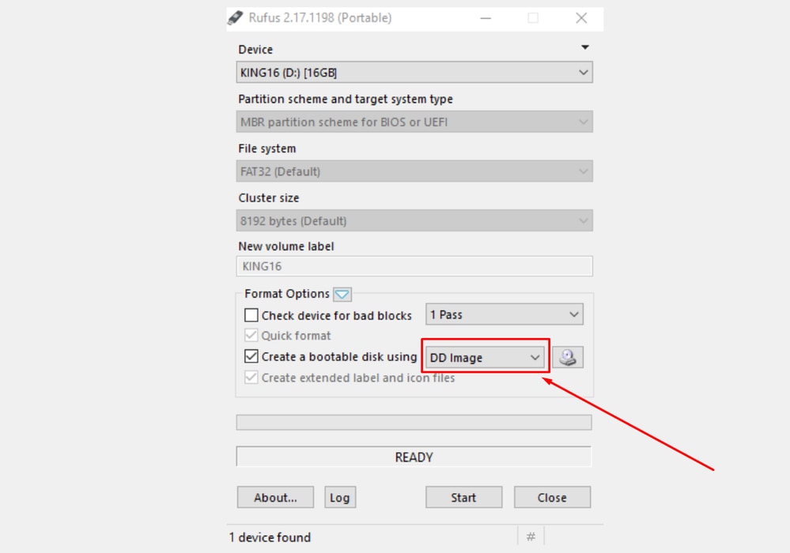This screenshot has height=553, width=790.
Task: Toggle Create extended label and icon files
Action: click(251, 378)
